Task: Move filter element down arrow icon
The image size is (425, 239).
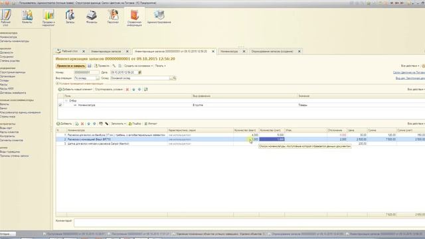Action: pos(139,90)
